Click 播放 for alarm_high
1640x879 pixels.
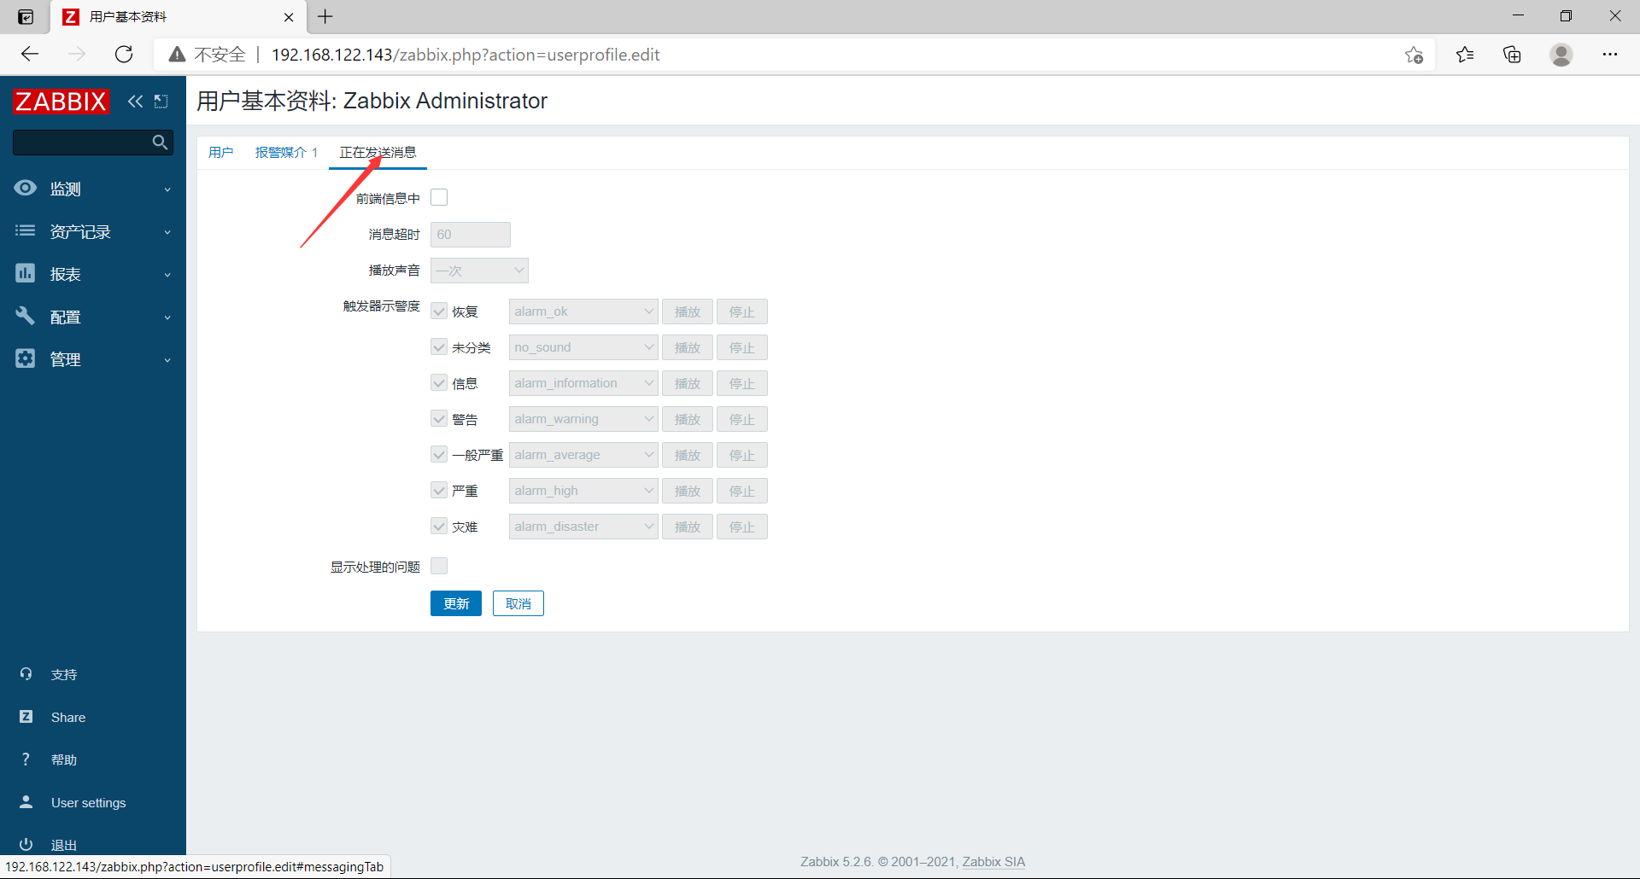click(688, 491)
